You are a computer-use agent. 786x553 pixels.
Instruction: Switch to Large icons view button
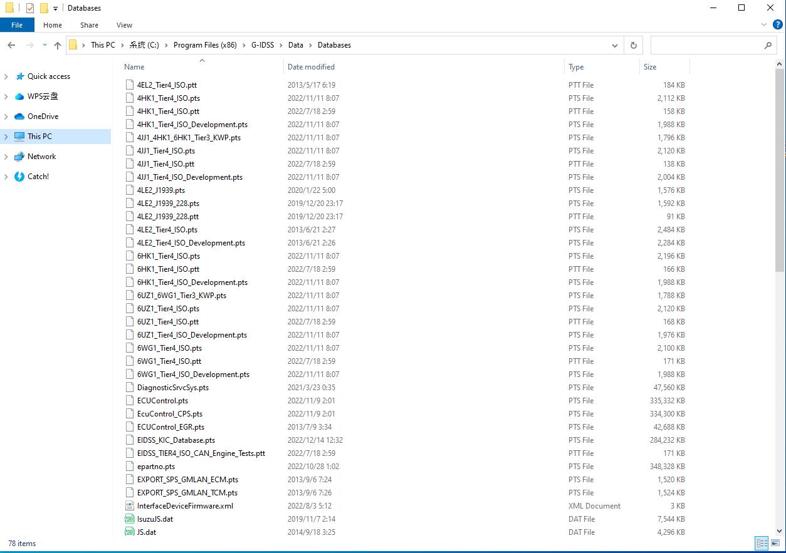coord(775,544)
